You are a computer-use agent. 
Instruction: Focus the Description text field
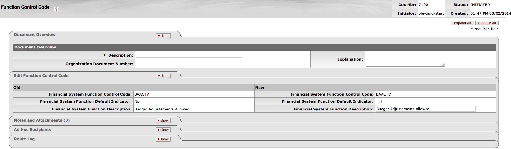189,55
